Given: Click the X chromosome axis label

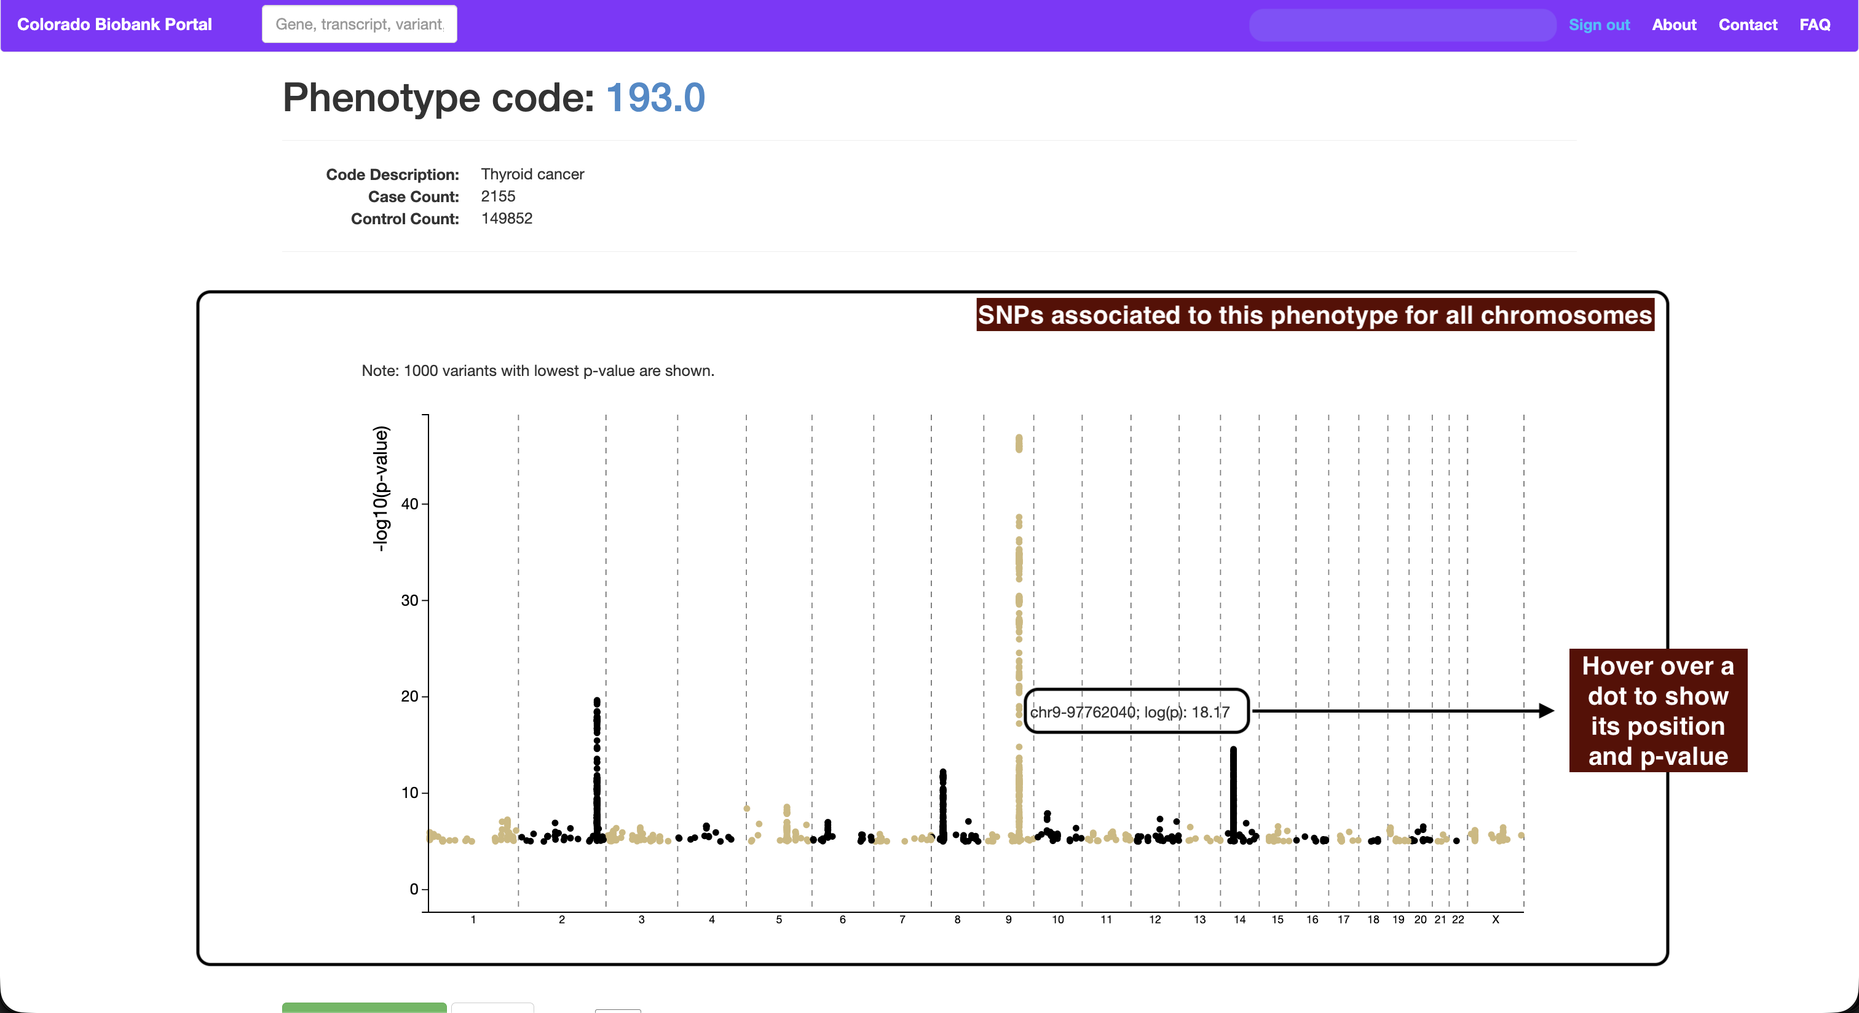Looking at the screenshot, I should click(1495, 919).
